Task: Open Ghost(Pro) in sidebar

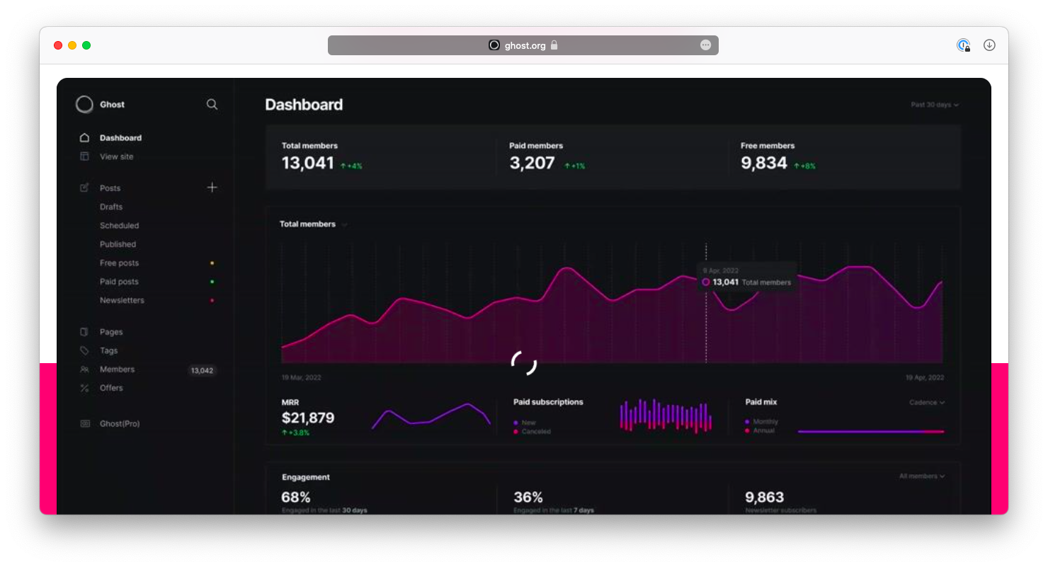Action: pos(120,423)
